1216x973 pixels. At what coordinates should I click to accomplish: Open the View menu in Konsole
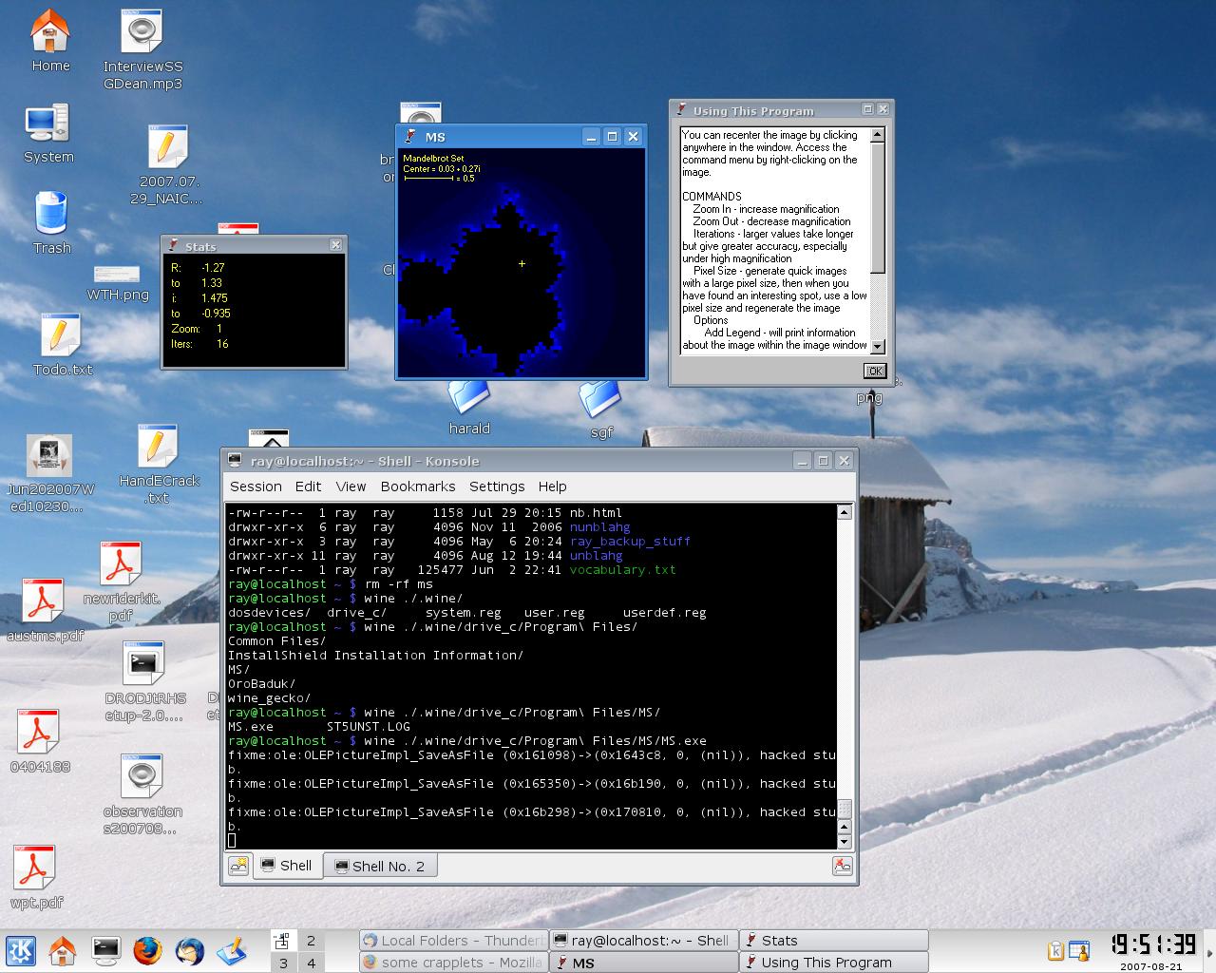[x=351, y=486]
